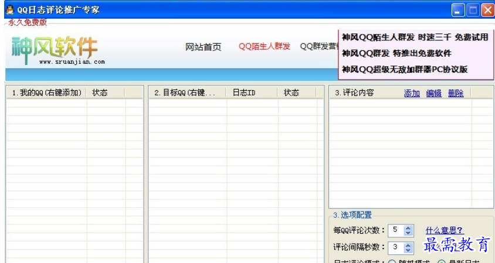The height and width of the screenshot is (263, 495).
Task: Increase 评论间隔秒数 with up arrow
Action: pyautogui.click(x=408, y=245)
